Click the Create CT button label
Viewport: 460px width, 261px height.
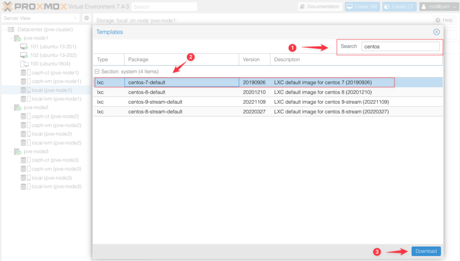tap(402, 6)
